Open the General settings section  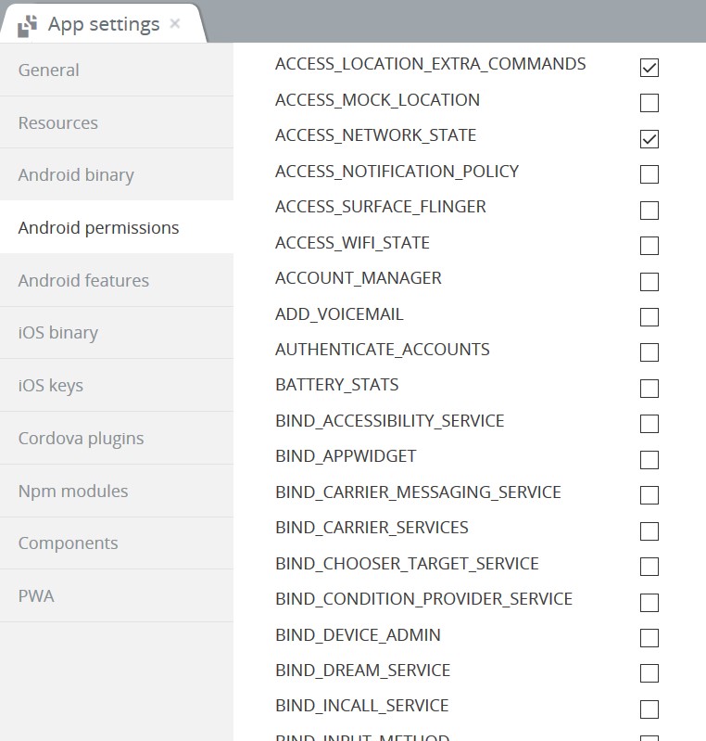117,70
